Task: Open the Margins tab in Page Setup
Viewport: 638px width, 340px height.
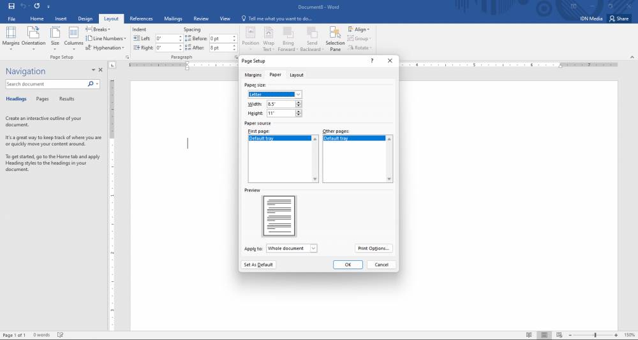Action: pos(253,75)
